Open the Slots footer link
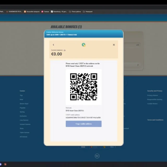Screen dimensions: 167x167 coord(21,128)
